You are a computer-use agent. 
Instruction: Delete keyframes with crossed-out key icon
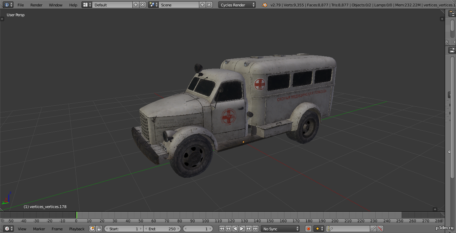point(380,229)
